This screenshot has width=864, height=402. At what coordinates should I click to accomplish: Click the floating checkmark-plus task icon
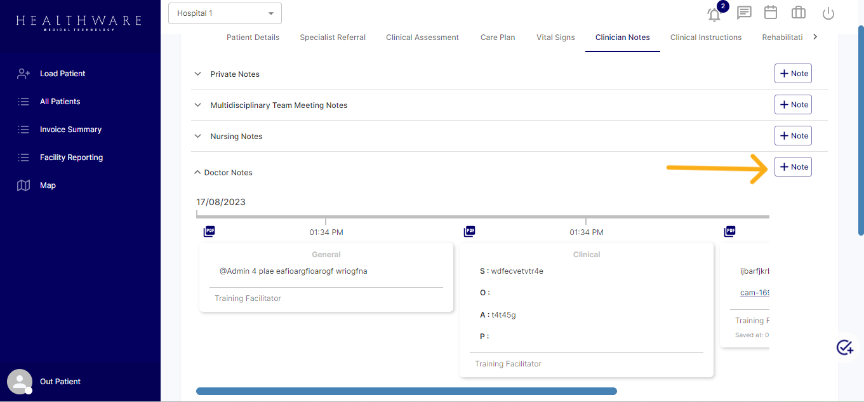(844, 347)
